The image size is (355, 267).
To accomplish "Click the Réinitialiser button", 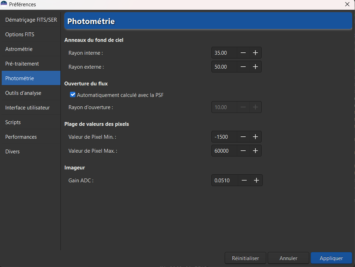I will 245,258.
